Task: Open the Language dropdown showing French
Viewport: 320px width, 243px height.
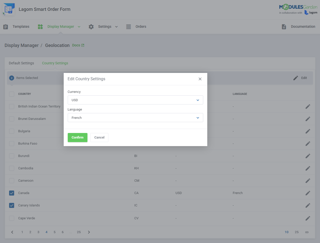Action: [x=135, y=118]
